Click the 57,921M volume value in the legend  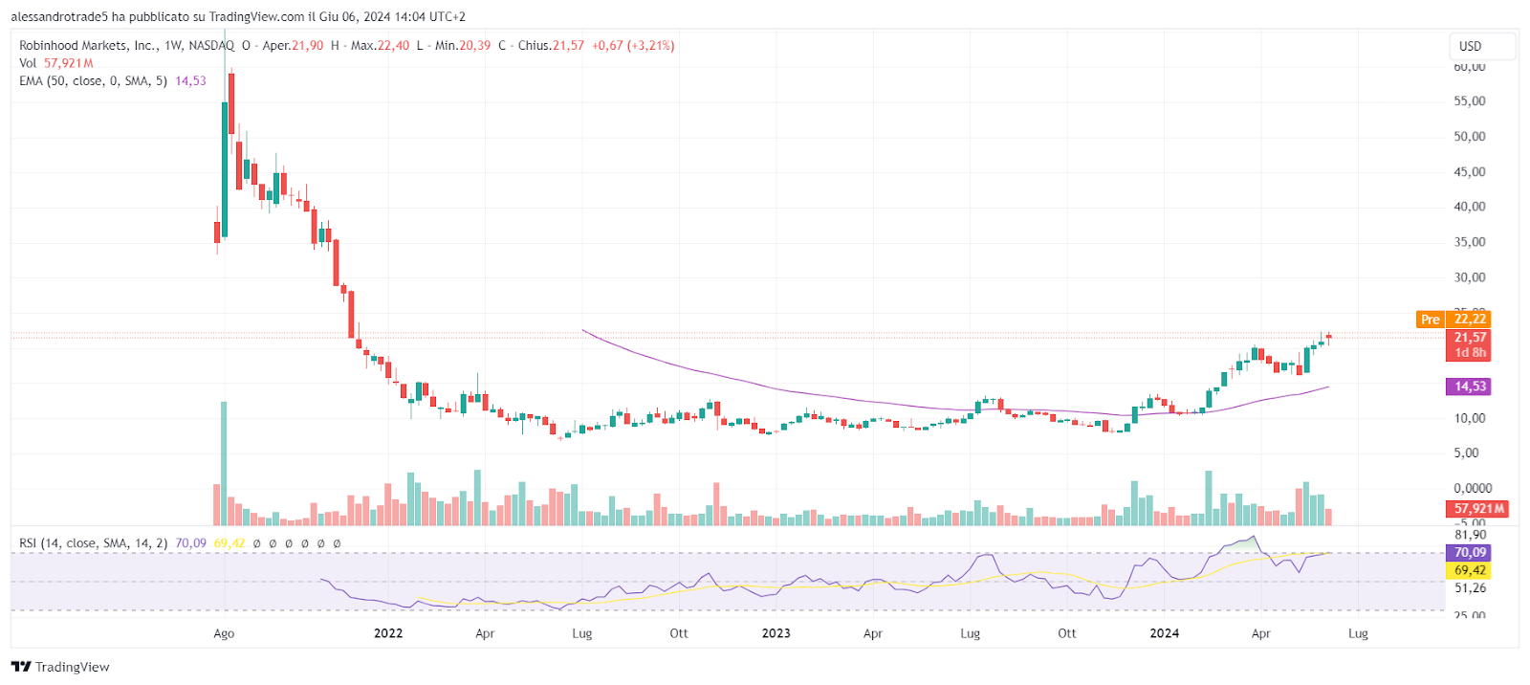pyautogui.click(x=69, y=63)
